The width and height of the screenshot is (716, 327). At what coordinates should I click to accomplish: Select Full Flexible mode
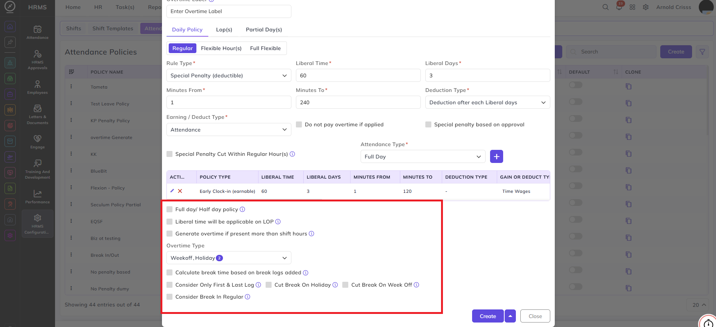tap(265, 48)
